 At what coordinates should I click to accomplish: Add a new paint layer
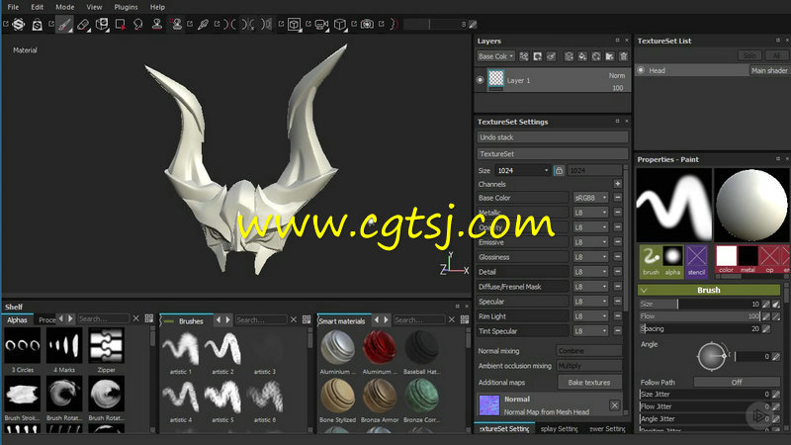[569, 56]
